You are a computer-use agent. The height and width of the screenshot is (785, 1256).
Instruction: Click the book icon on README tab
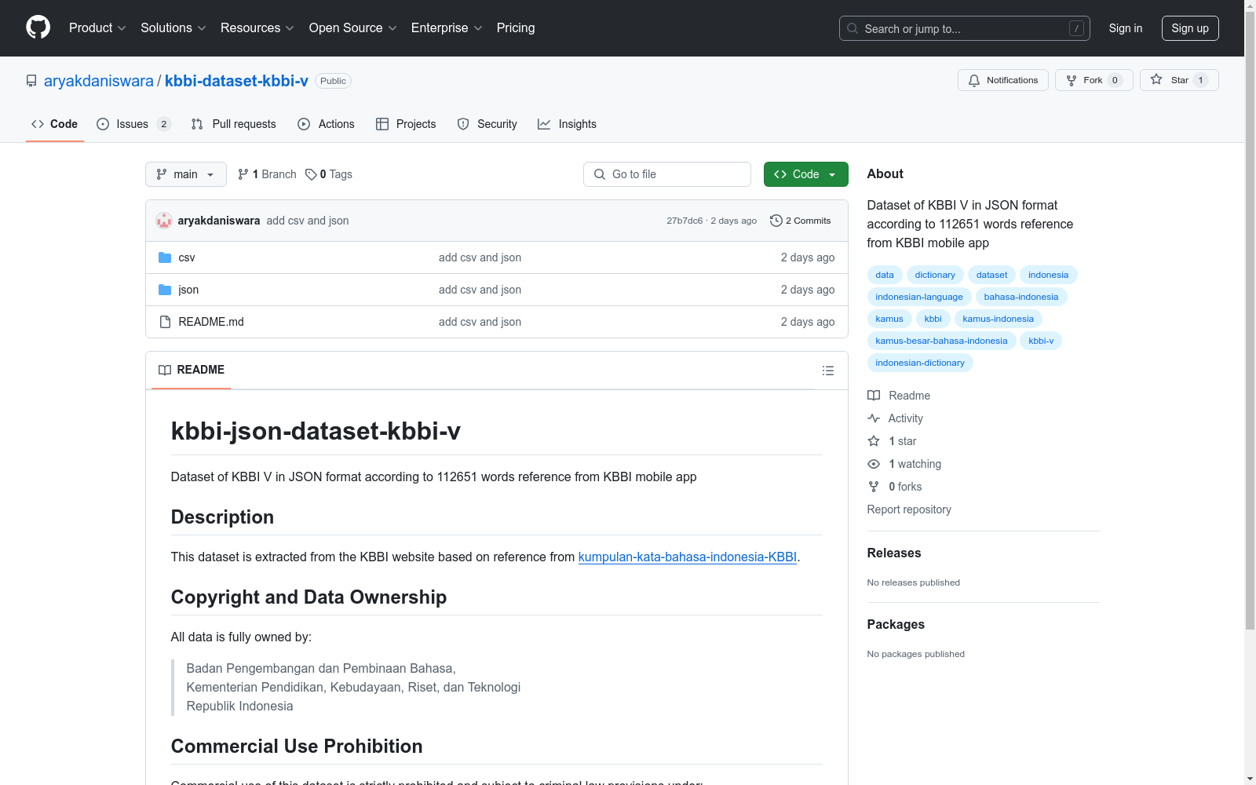[165, 370]
